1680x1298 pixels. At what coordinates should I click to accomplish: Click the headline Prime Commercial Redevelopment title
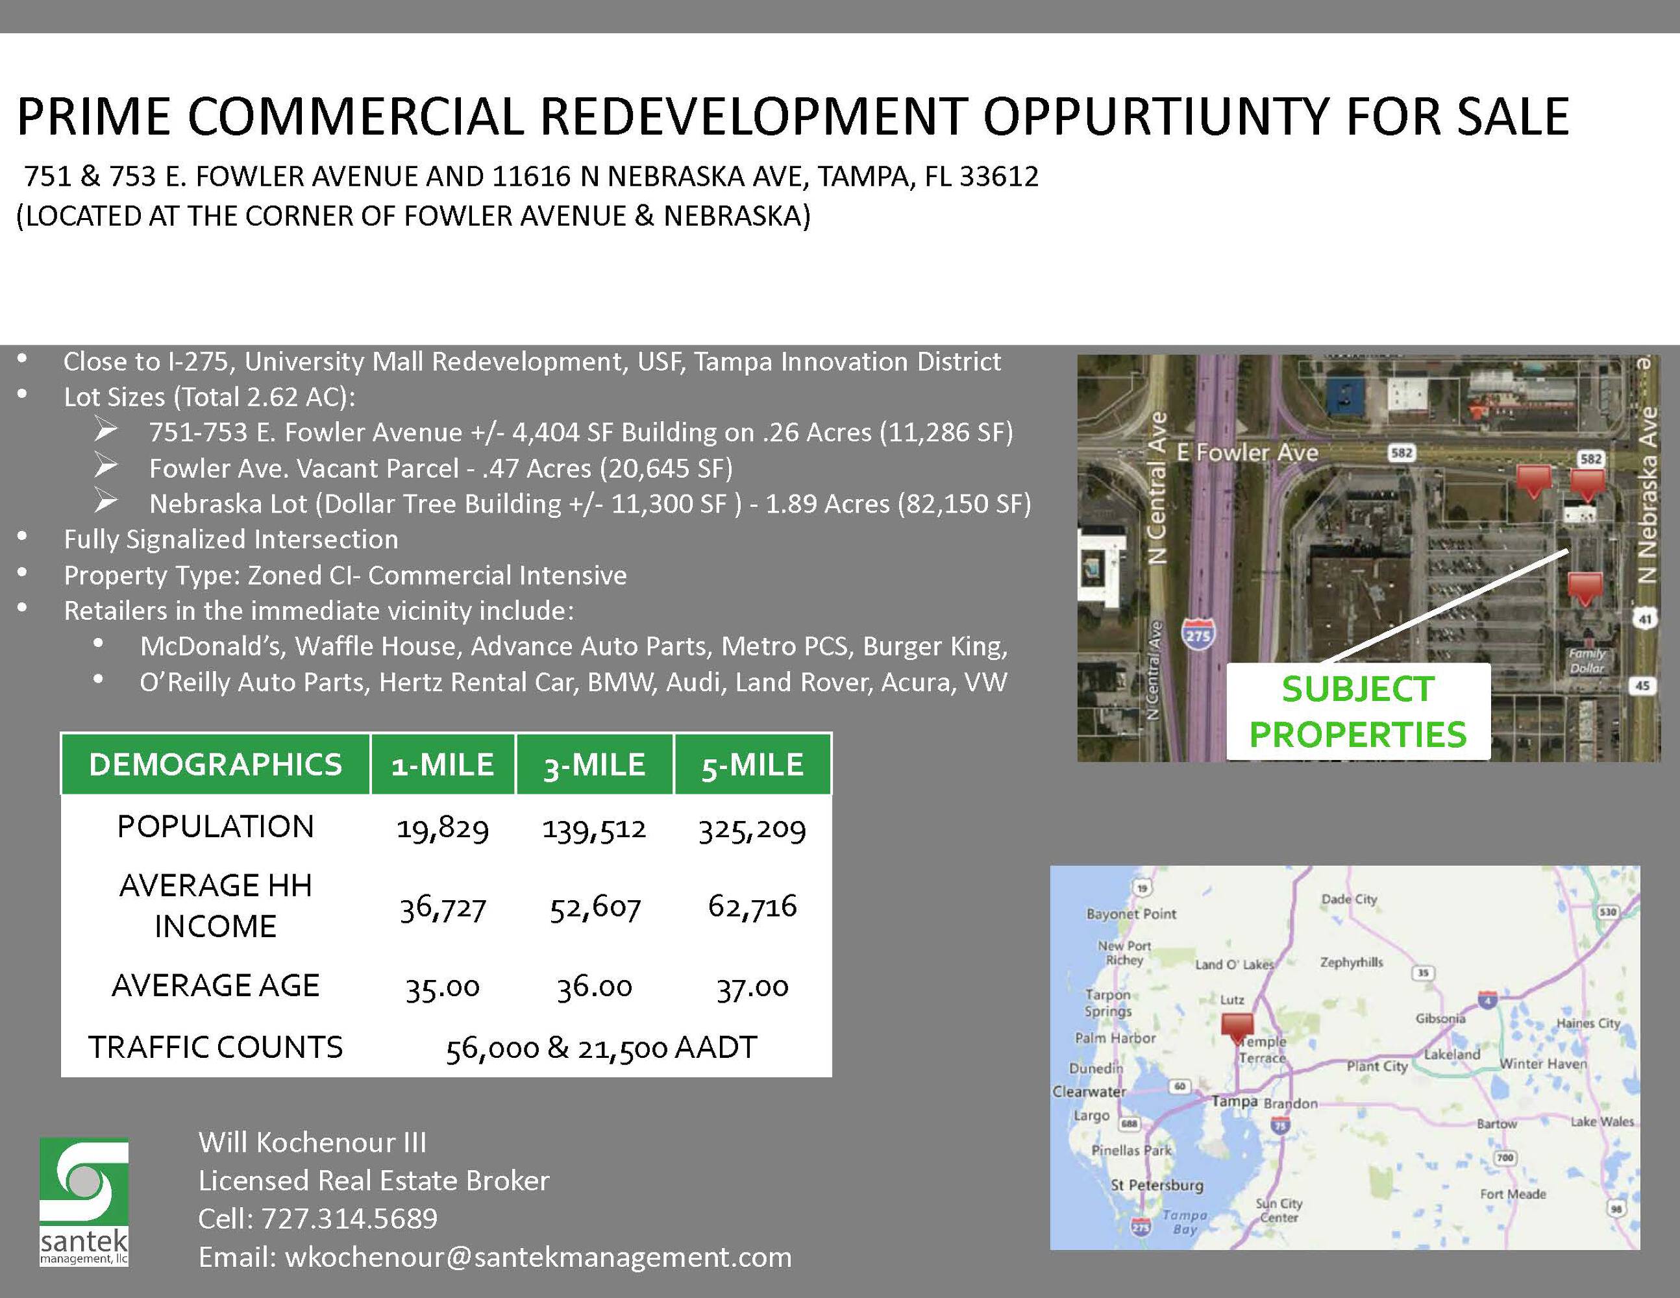tap(793, 117)
